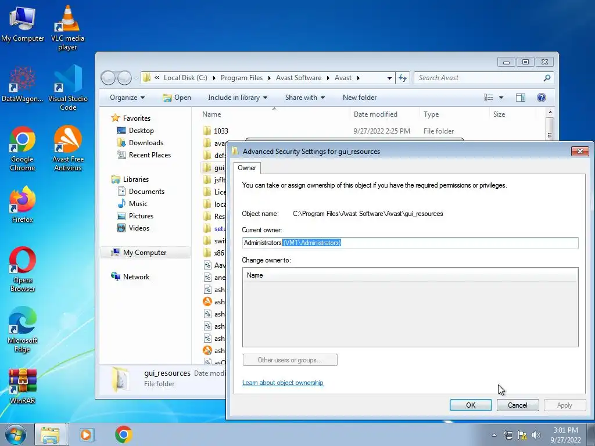Screen dimensions: 595x446
Task: Open DataWagon desktop shortcut
Action: tap(23, 85)
